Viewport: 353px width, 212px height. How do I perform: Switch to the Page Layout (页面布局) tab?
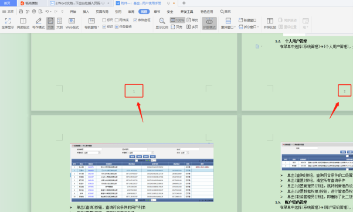pyautogui.click(x=102, y=12)
